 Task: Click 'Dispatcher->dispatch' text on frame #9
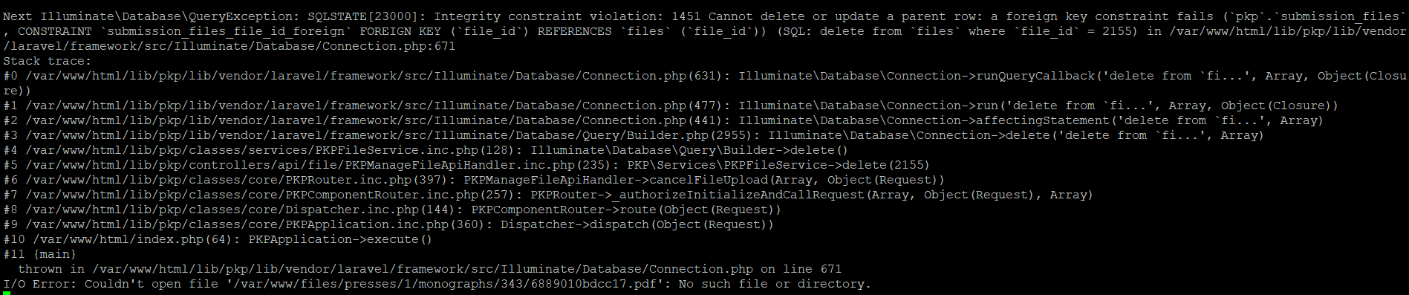tap(575, 224)
